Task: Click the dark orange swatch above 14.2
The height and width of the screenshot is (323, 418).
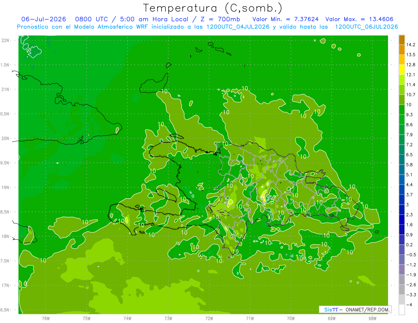Action: pos(402,40)
